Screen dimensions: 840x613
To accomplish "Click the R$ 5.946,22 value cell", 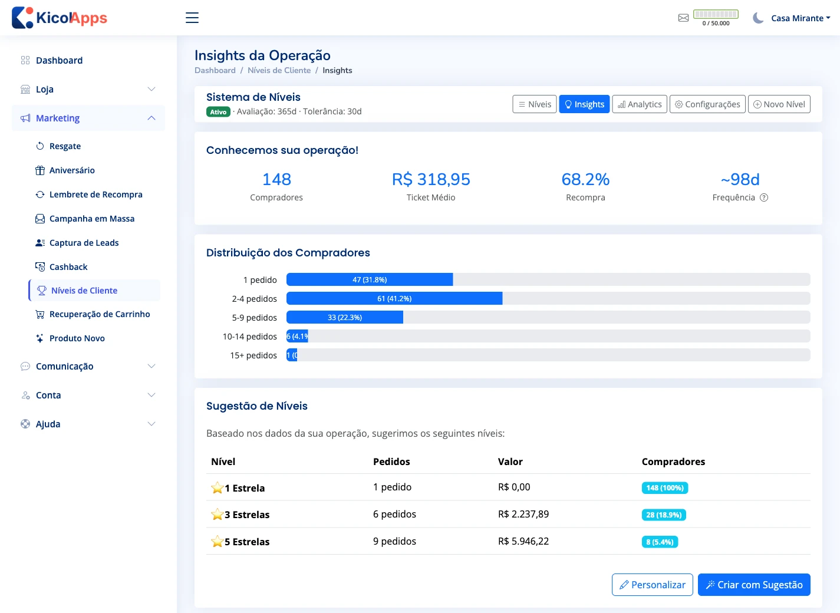I will click(523, 541).
